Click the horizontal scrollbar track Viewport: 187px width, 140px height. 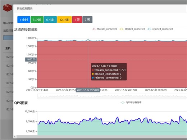pyautogui.click(x=102, y=137)
